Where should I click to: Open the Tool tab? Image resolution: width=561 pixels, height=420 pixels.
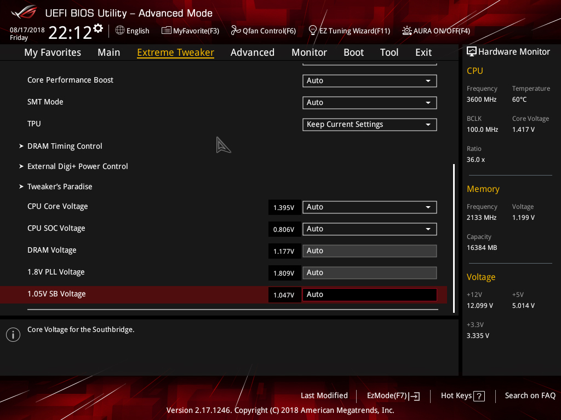click(390, 52)
